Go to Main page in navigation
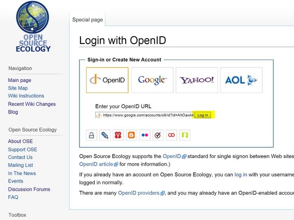The image size is (294, 220). click(20, 80)
